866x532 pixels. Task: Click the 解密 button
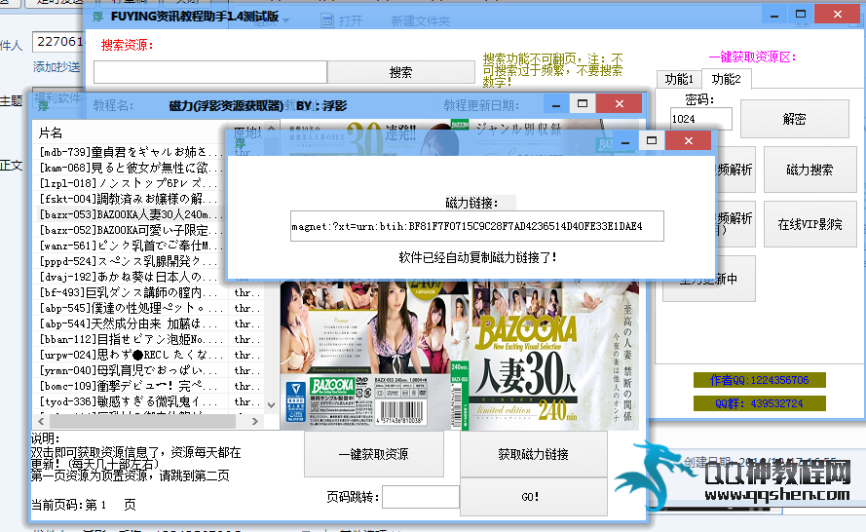coord(794,119)
